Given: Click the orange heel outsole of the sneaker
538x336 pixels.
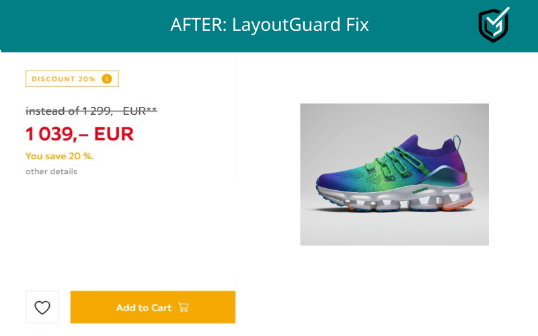Looking at the screenshot, I should (458, 205).
